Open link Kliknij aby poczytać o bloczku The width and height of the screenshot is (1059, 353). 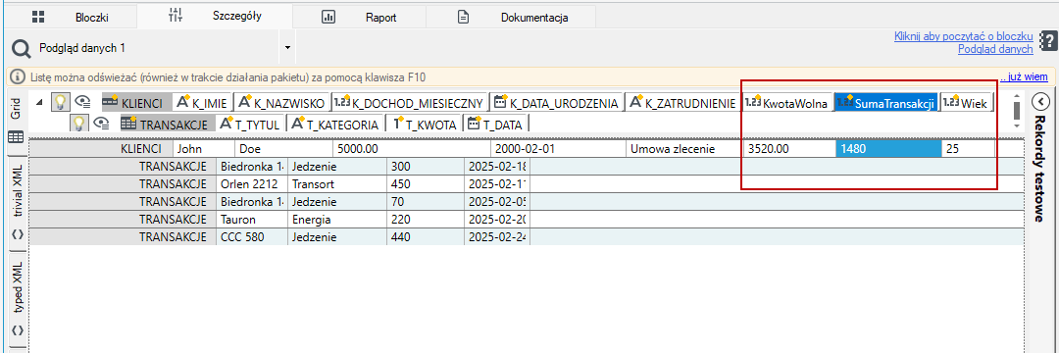click(x=964, y=36)
